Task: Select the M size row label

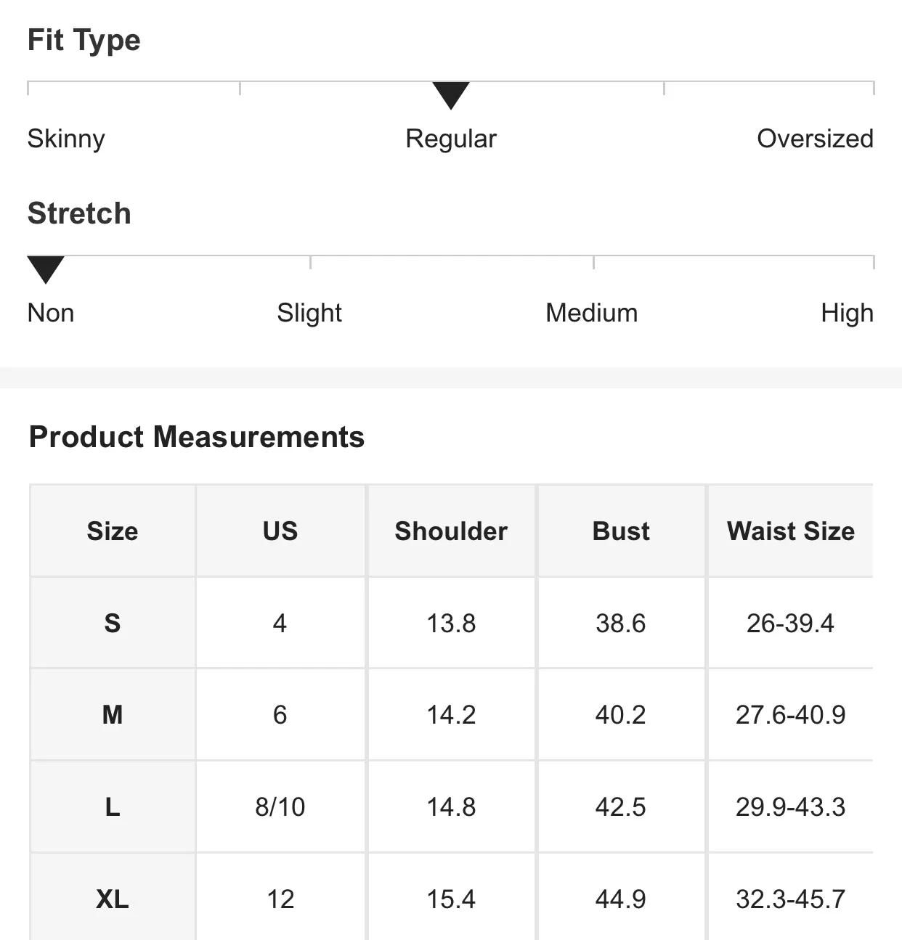Action: coord(113,715)
